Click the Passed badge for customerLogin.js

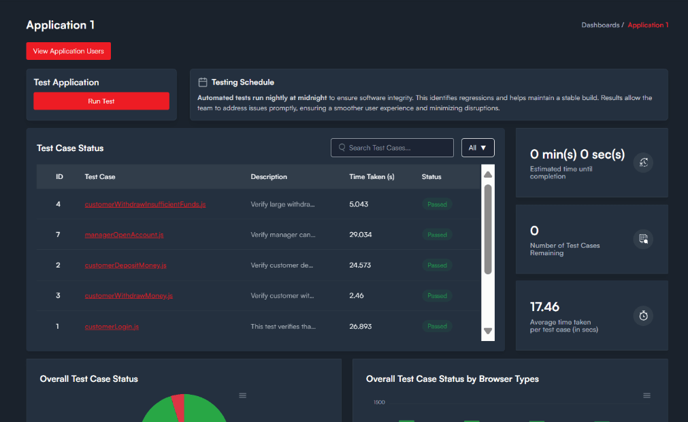coord(437,327)
